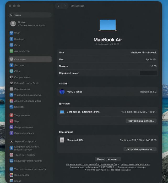Image resolution: width=168 pixels, height=183 pixels.
Task: Click Войти с Вашим Аккаунтом Apple
Action: [x=30, y=24]
